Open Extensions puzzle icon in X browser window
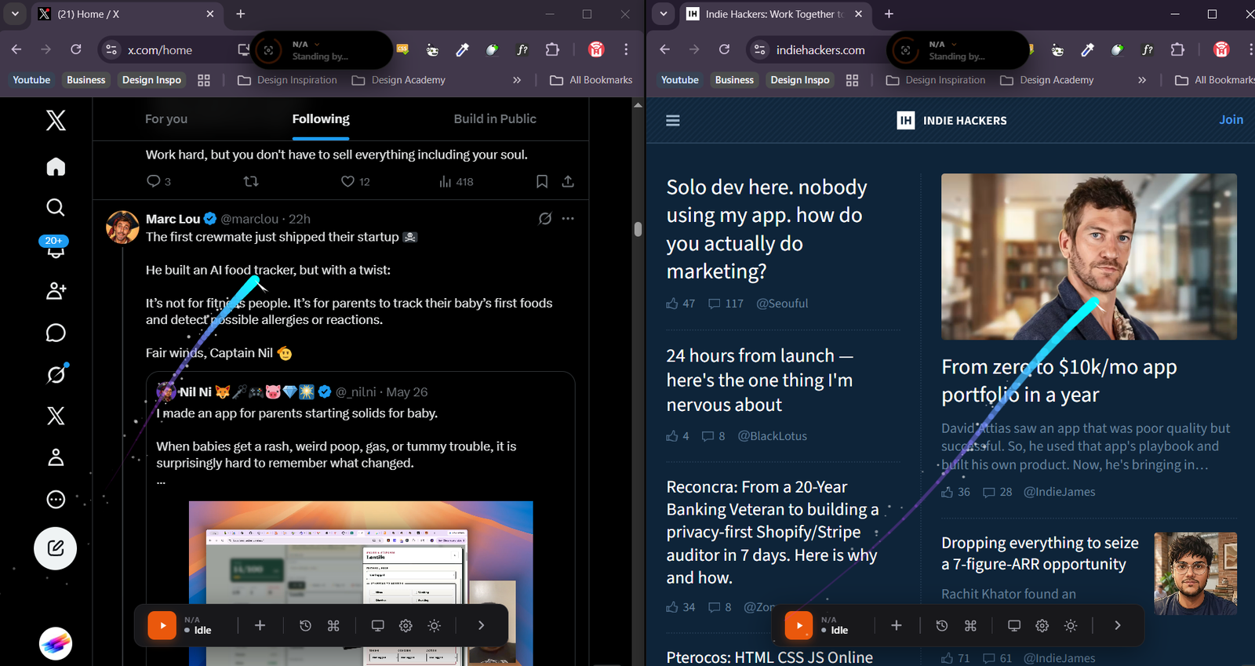This screenshot has height=666, width=1255. (x=552, y=49)
